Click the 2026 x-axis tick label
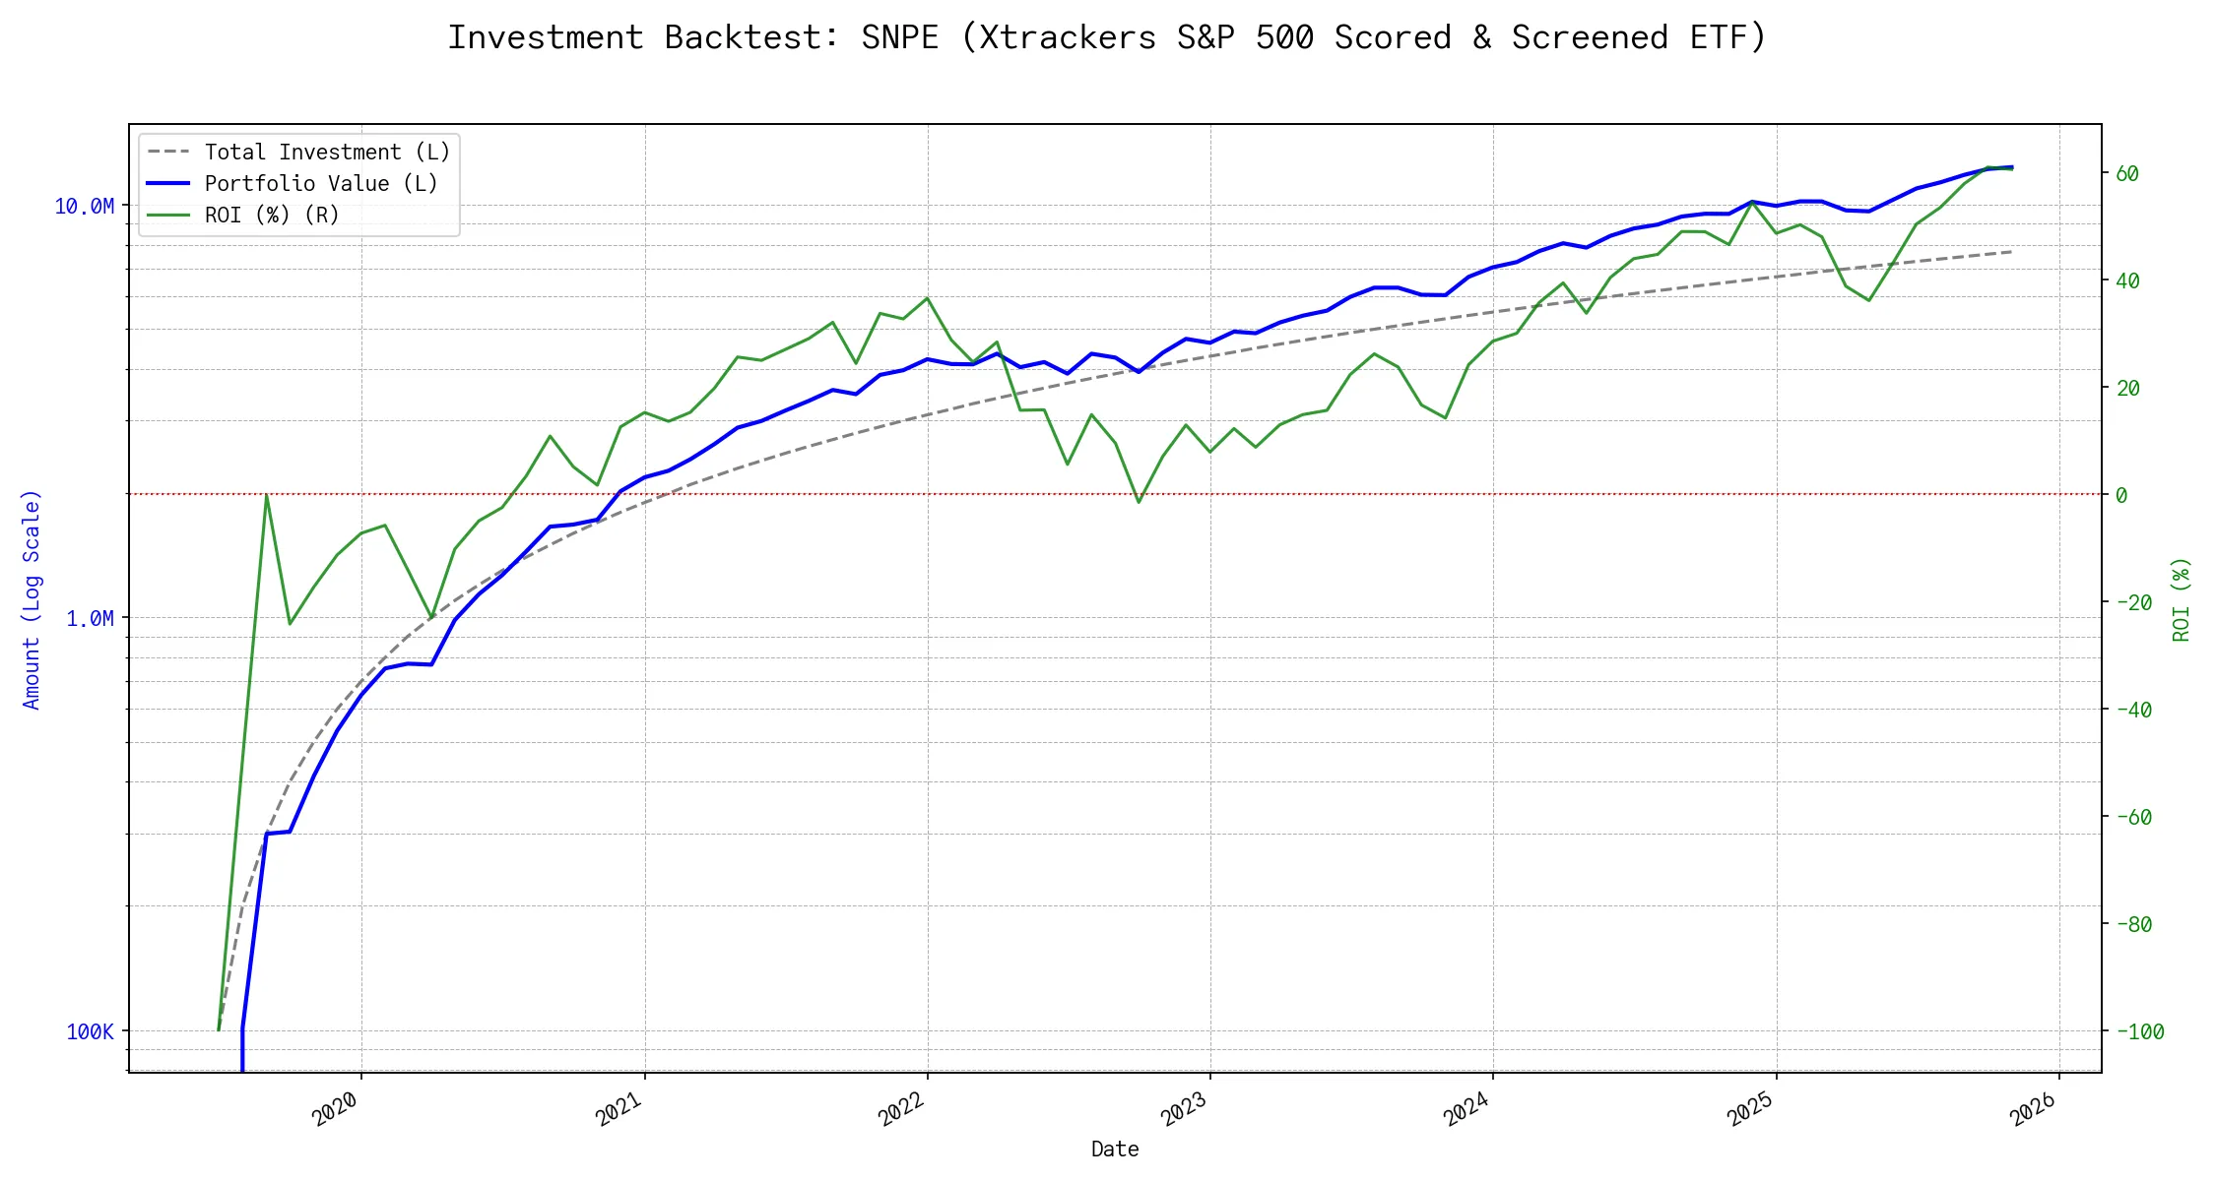This screenshot has height=1181, width=2216. point(2034,1109)
